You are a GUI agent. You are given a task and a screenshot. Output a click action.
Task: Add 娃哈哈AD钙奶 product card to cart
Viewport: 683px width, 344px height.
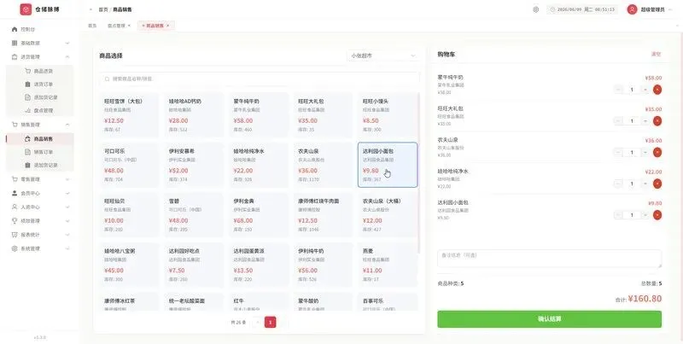194,114
